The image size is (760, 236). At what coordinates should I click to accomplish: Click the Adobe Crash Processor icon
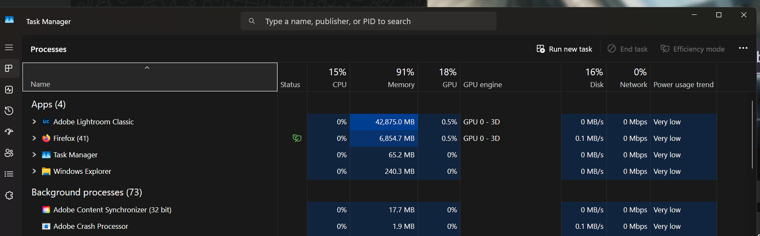[x=46, y=226]
